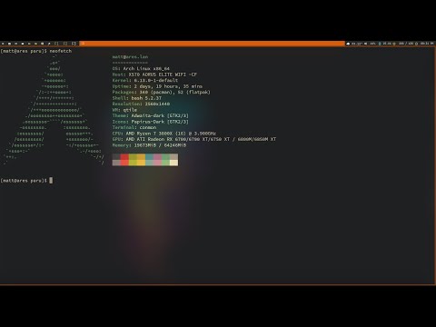Click the Memory usage line

(x=149, y=145)
